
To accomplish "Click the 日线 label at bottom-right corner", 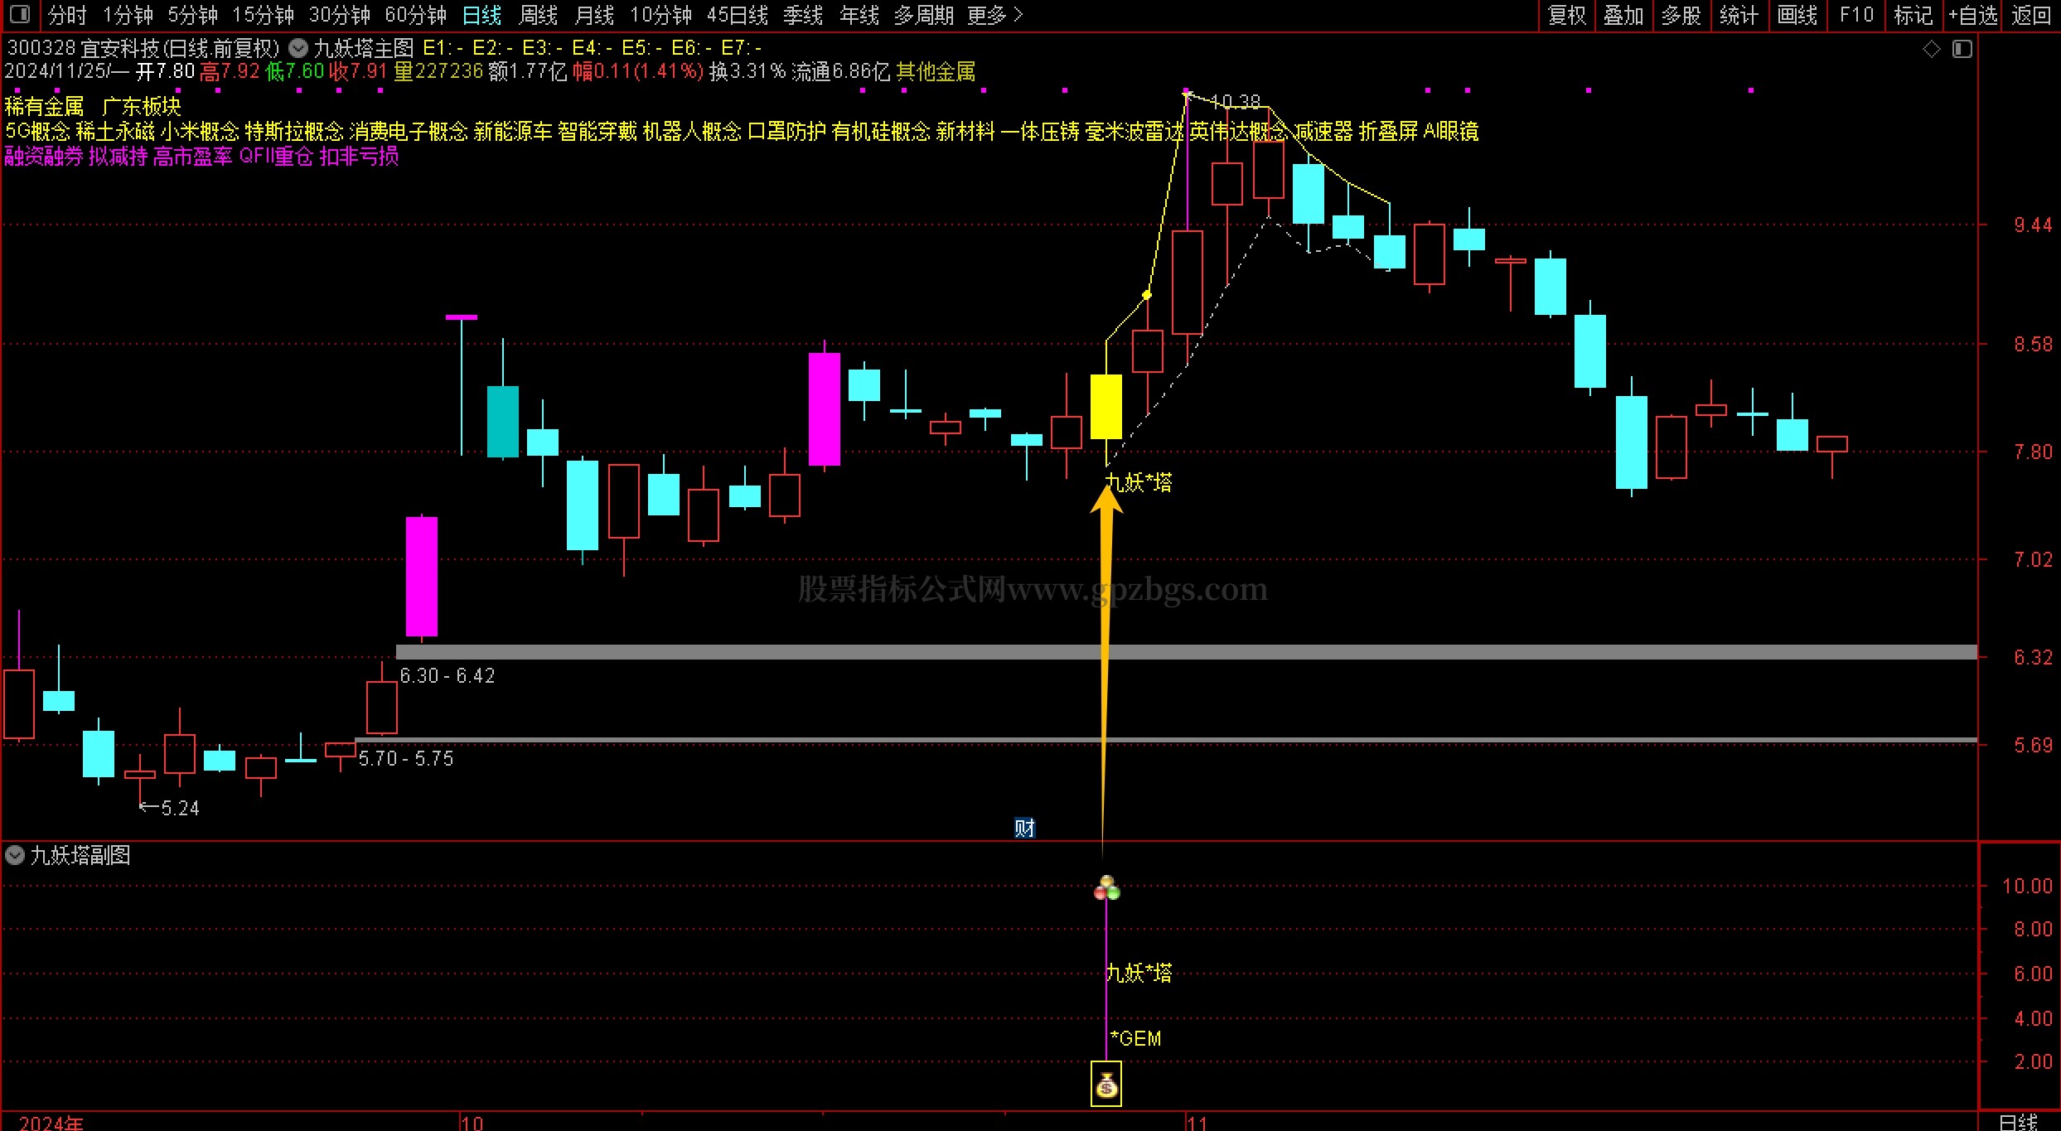I will pyautogui.click(x=2018, y=1122).
